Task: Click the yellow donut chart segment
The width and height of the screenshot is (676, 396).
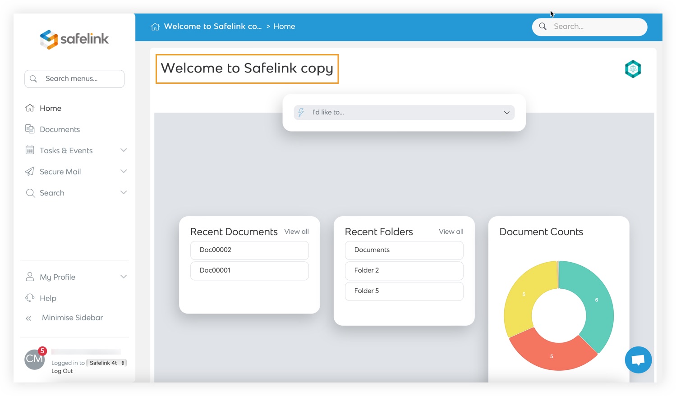Action: tap(524, 295)
